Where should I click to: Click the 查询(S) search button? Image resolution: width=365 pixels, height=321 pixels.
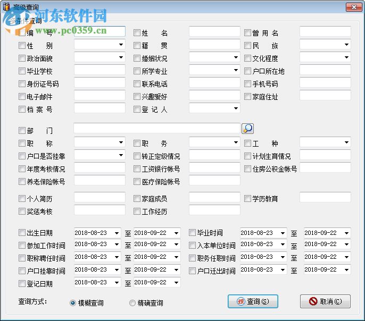point(253,301)
